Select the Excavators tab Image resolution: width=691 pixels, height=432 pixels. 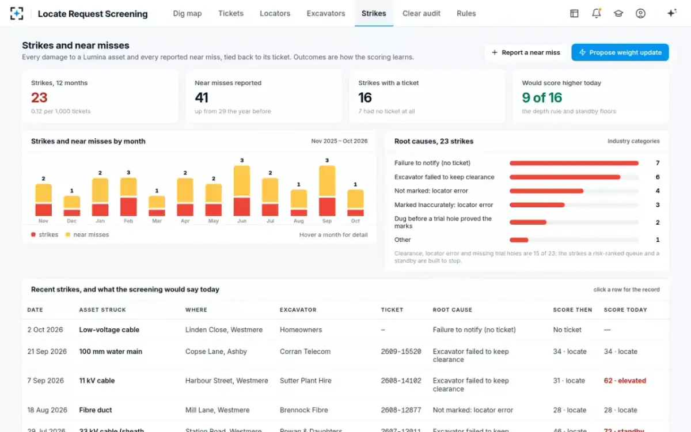326,13
